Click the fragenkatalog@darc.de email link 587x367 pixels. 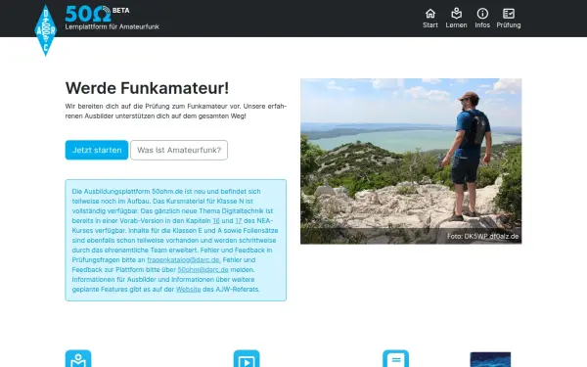(184, 260)
